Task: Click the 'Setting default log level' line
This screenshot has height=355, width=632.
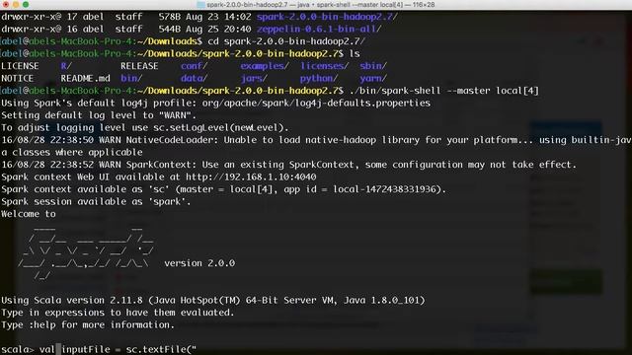Action: [x=99, y=115]
